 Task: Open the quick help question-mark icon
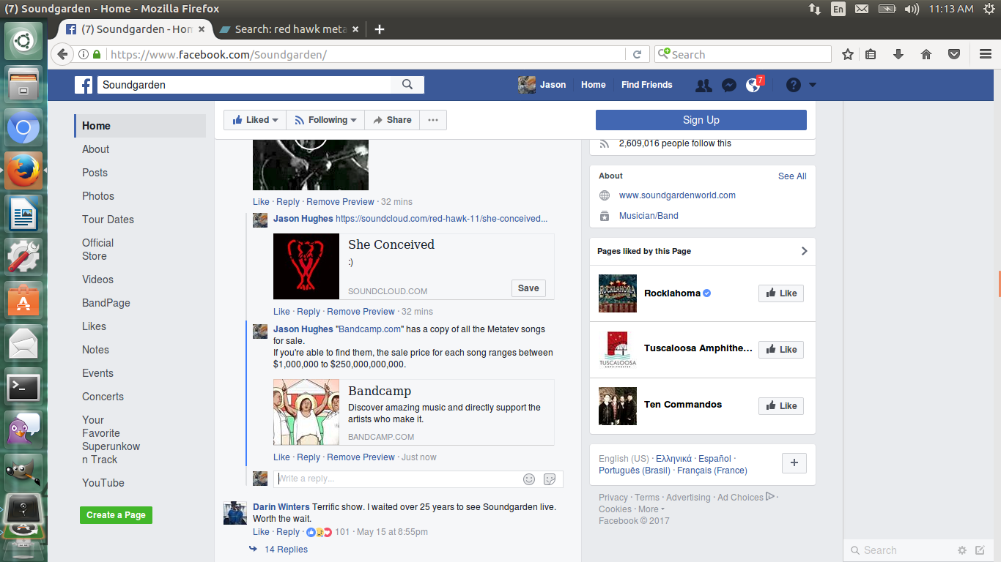[793, 85]
